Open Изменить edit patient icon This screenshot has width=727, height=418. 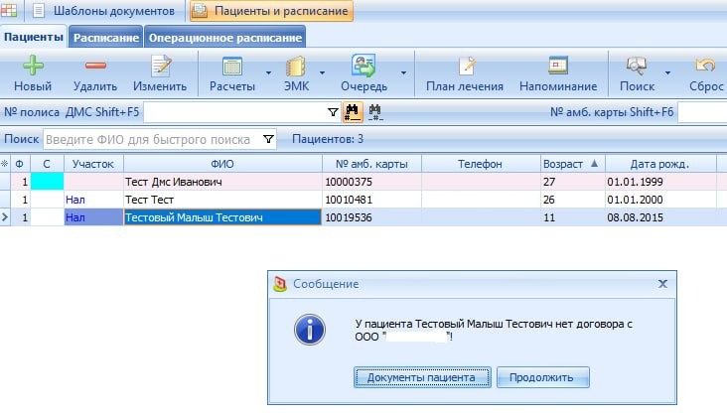point(161,66)
